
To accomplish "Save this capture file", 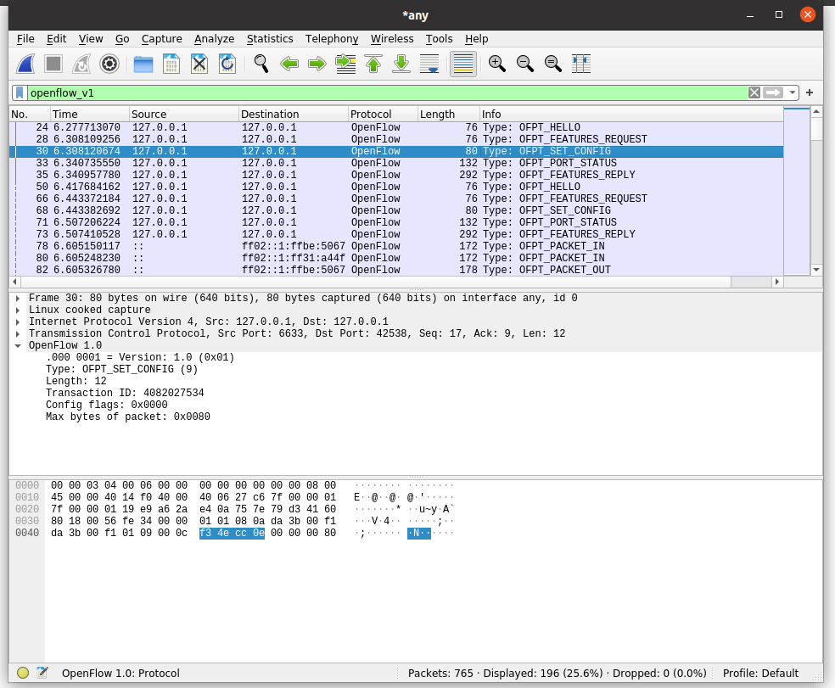I will (171, 64).
